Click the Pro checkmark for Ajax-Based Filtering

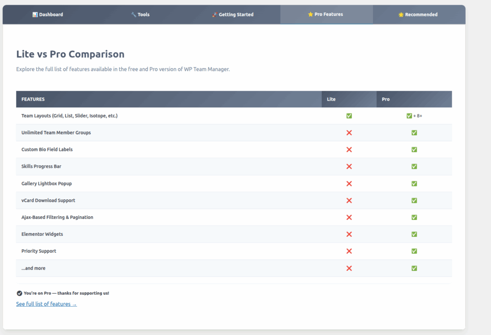click(414, 217)
